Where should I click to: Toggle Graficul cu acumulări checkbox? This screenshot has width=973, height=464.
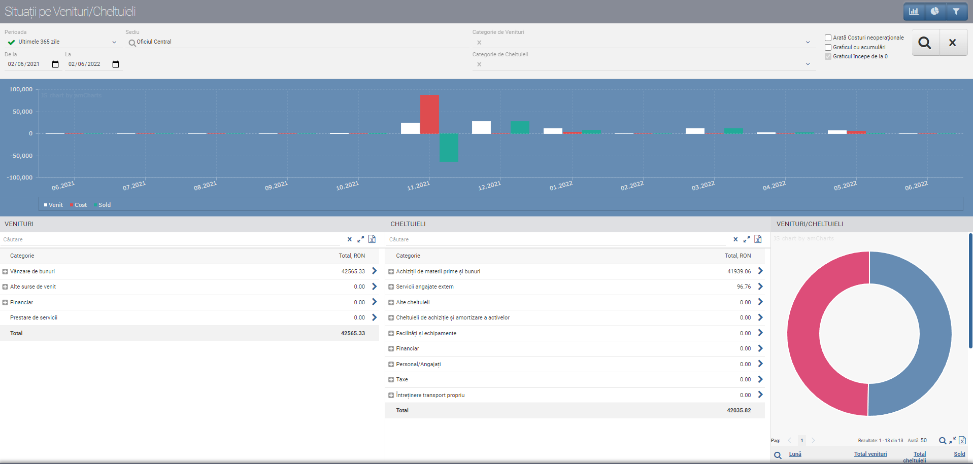[828, 47]
